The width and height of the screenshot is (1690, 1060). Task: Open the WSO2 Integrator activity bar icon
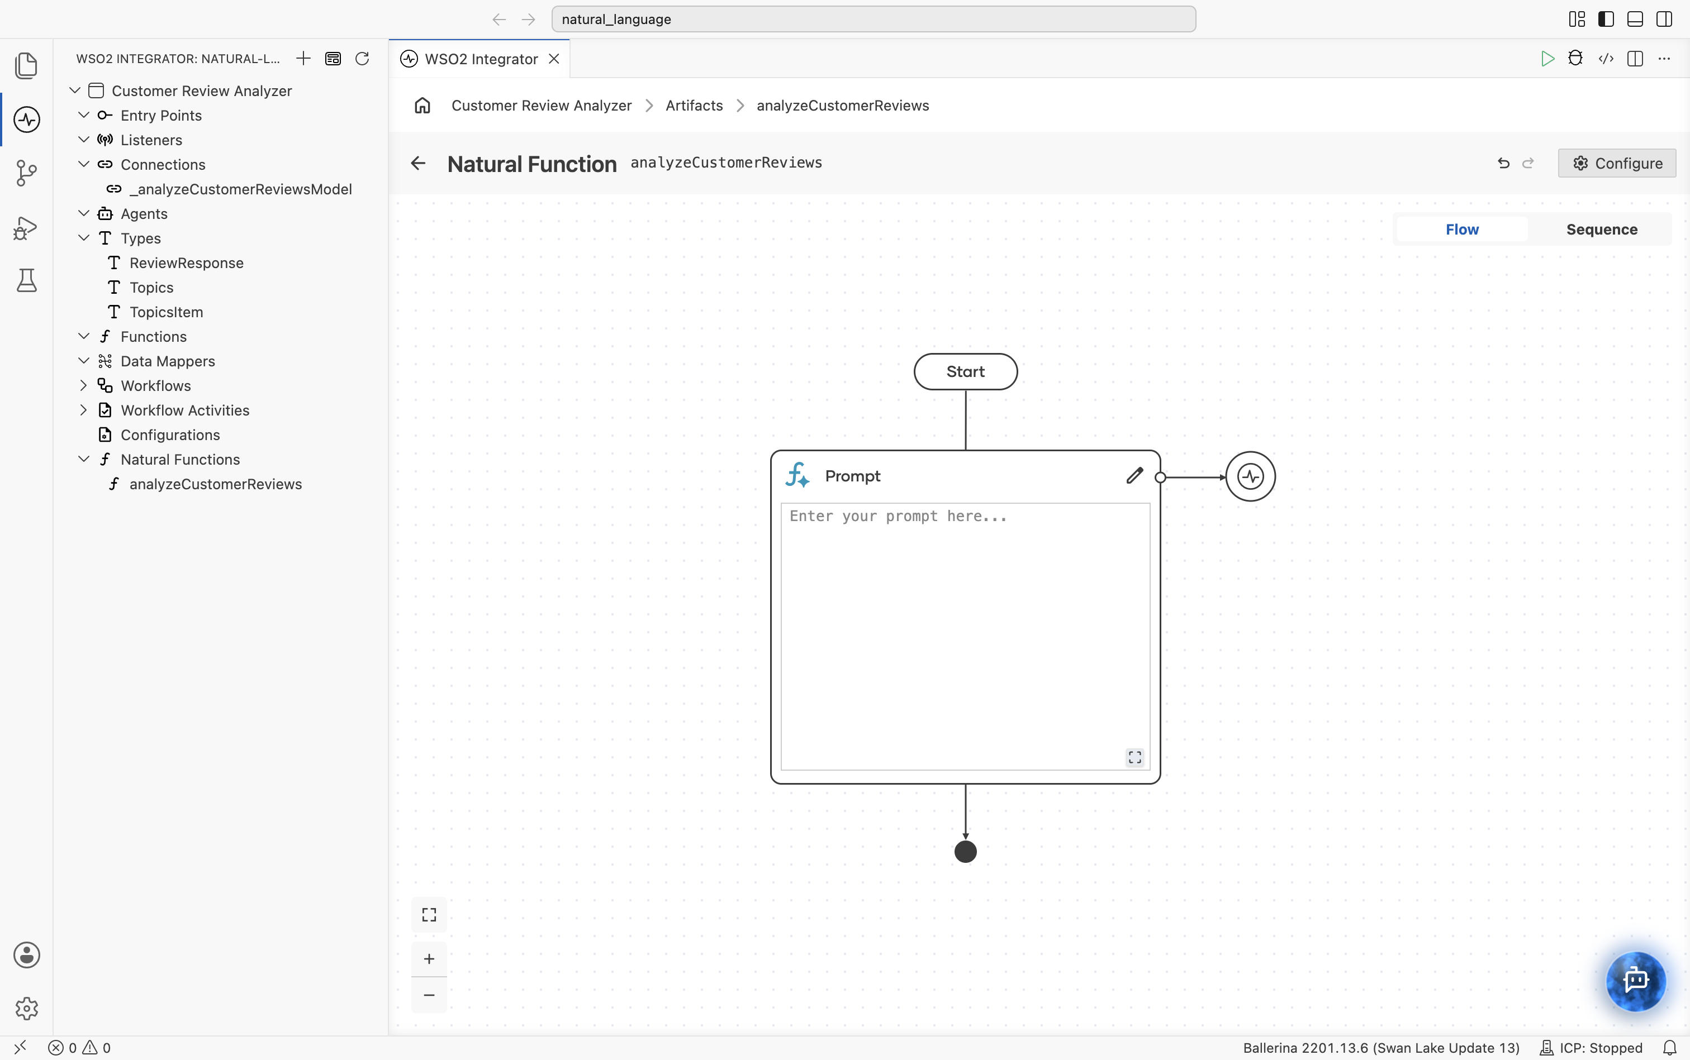[26, 120]
